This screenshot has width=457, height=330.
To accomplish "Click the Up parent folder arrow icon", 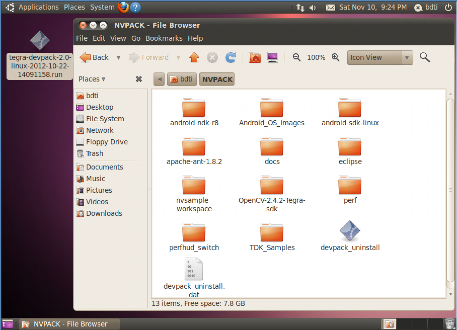I will tap(194, 57).
